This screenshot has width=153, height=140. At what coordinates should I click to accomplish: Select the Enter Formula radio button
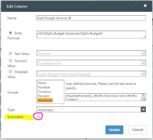[x=10, y=33]
